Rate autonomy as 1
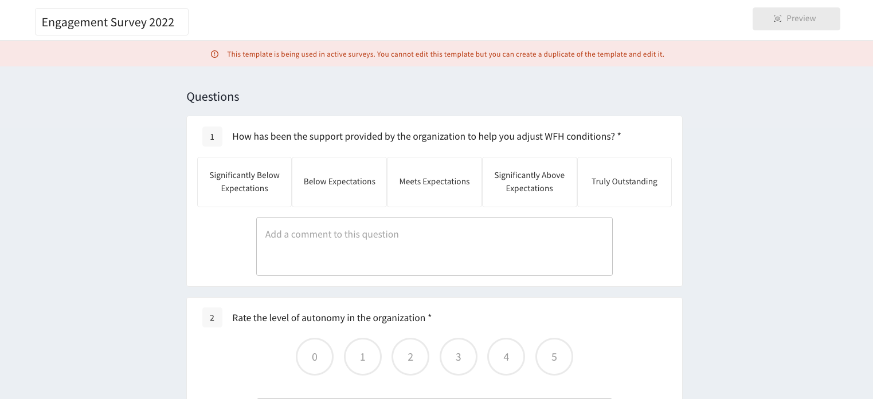 [363, 357]
